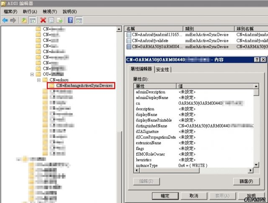Click the ADSI editor title bar icon
Viewport: 268px width, 203px height.
[x=3, y=3]
